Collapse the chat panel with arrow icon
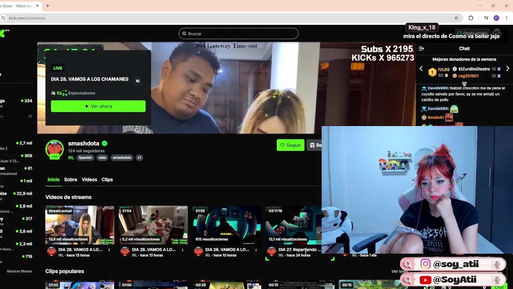Viewport: 513px width, 289px height. pyautogui.click(x=421, y=49)
